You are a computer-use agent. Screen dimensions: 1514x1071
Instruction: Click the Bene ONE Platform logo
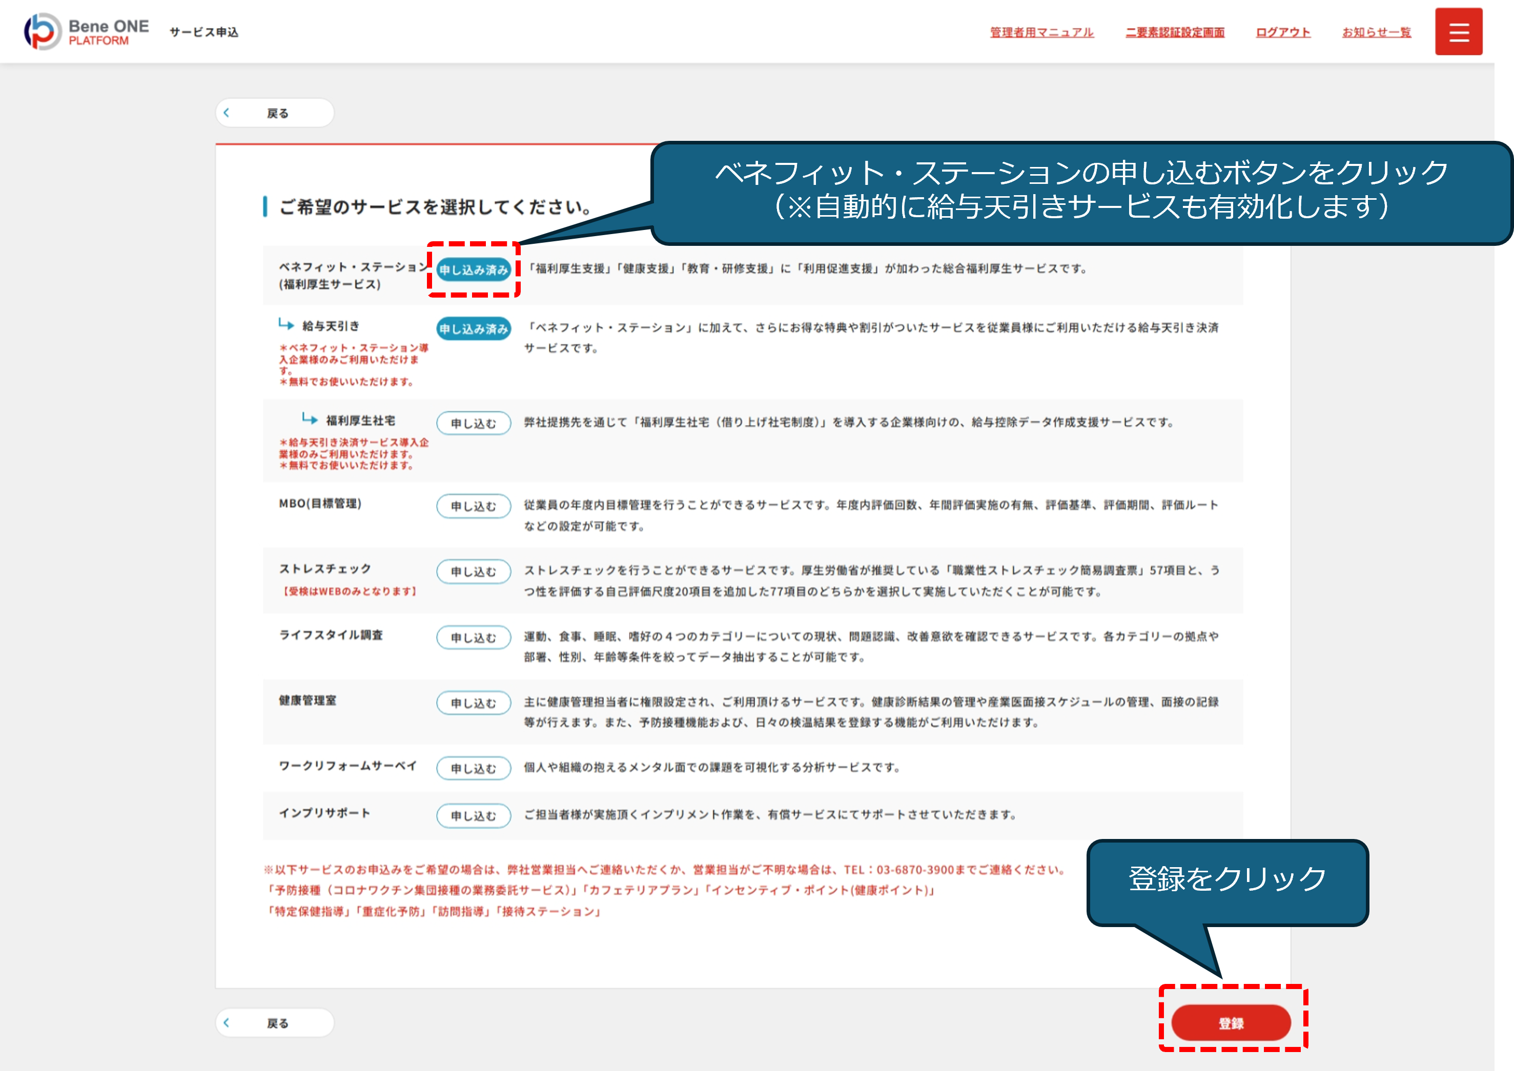[87, 32]
